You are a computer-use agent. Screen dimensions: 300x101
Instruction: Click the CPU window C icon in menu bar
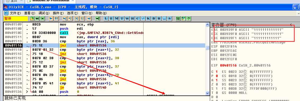(x=7, y=13)
